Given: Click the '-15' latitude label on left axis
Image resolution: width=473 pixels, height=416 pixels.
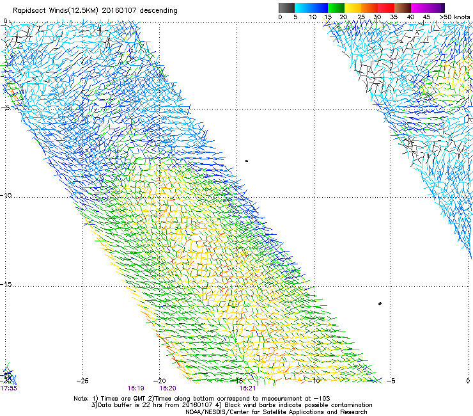Looking at the screenshot, I should (6, 284).
